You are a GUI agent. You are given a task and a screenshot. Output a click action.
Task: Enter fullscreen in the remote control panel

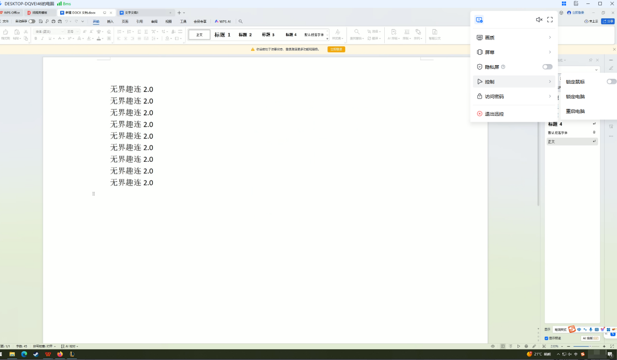click(x=550, y=20)
